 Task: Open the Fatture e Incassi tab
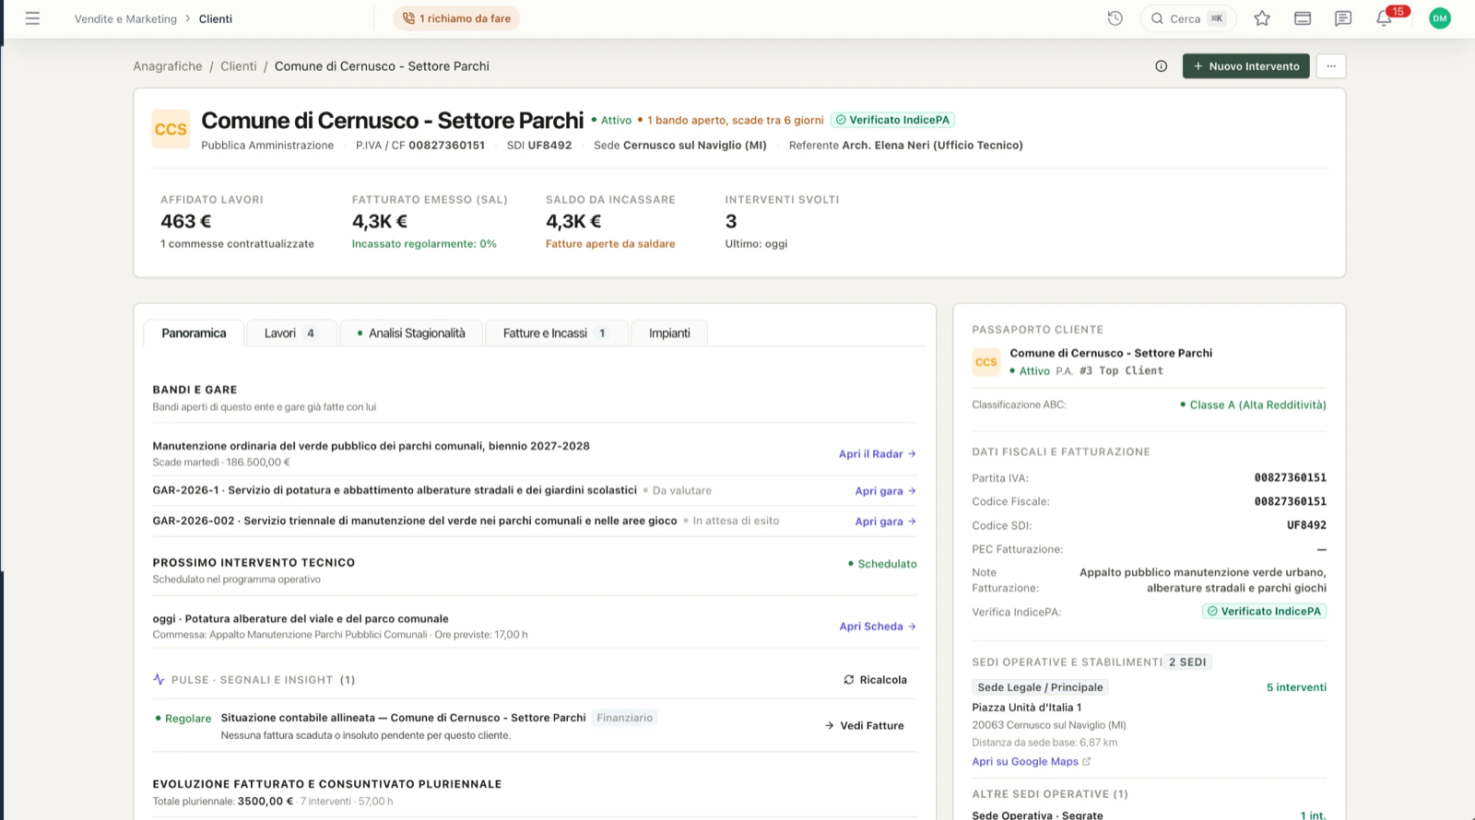click(556, 334)
